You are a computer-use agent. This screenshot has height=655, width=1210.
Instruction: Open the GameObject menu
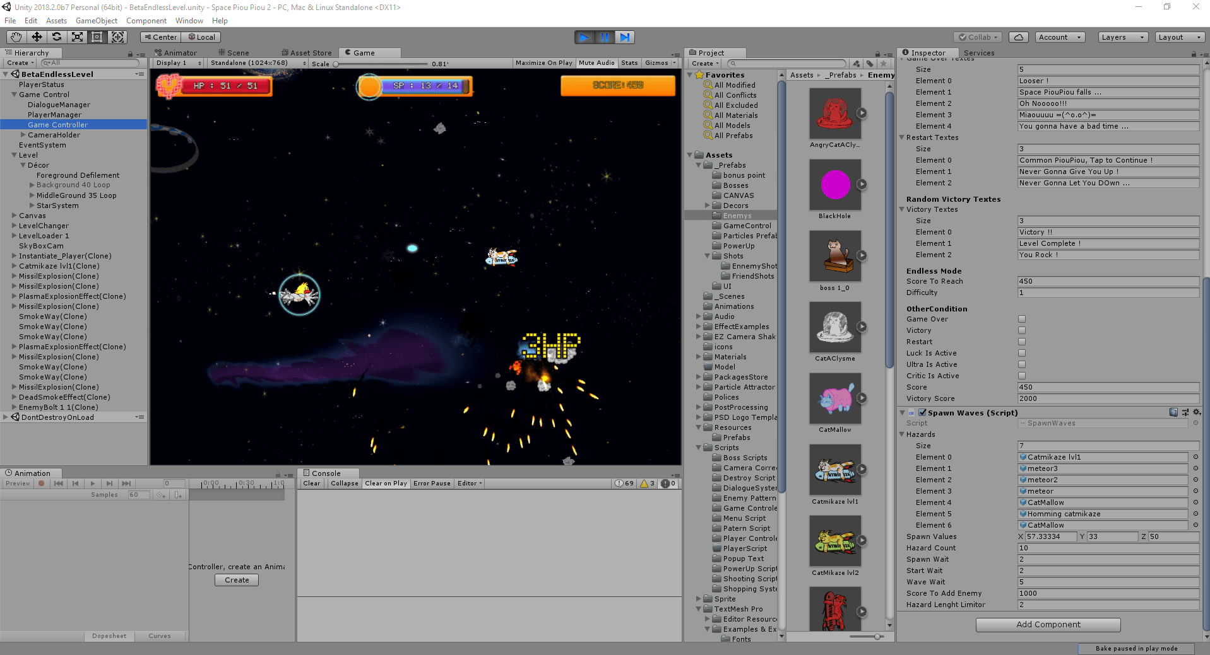click(x=96, y=21)
